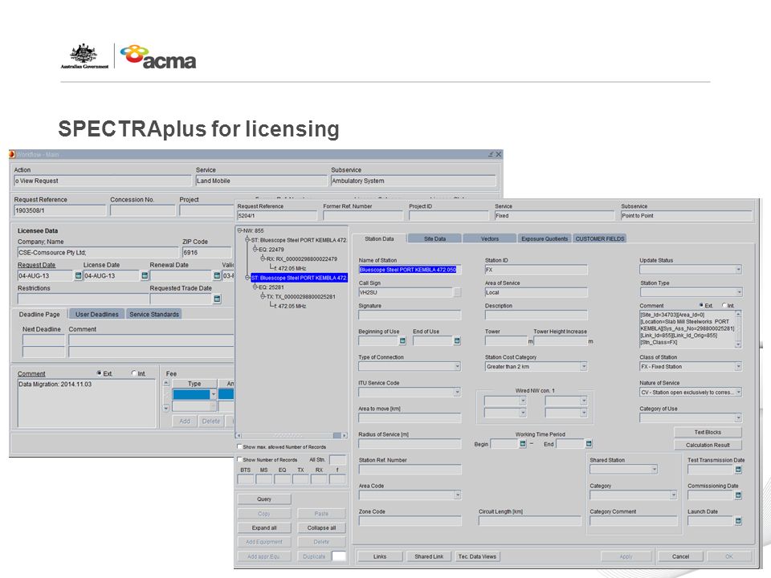The height and width of the screenshot is (578, 771).
Task: Open the Type of Connection dropdown
Action: pos(457,367)
